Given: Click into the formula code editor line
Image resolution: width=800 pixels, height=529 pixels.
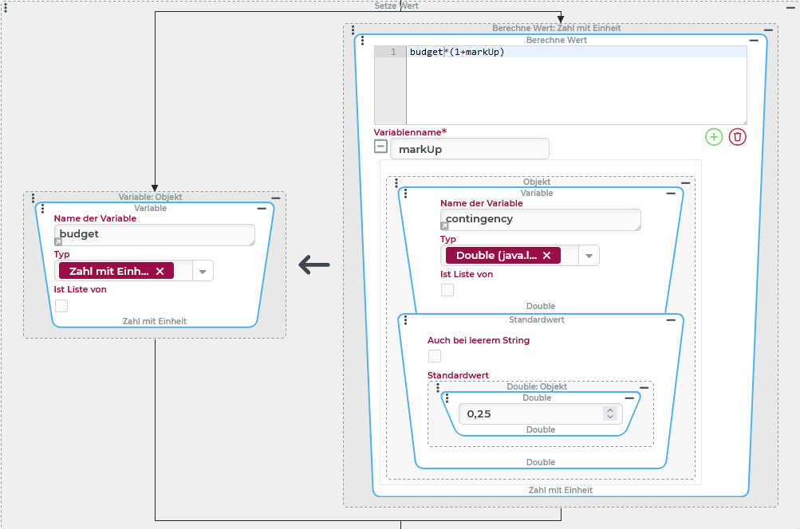Looking at the screenshot, I should pyautogui.click(x=574, y=53).
